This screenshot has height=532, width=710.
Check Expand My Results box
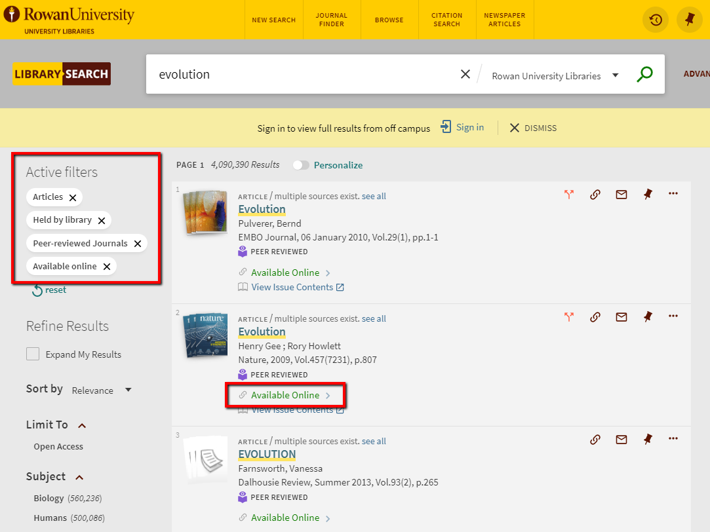click(x=33, y=354)
